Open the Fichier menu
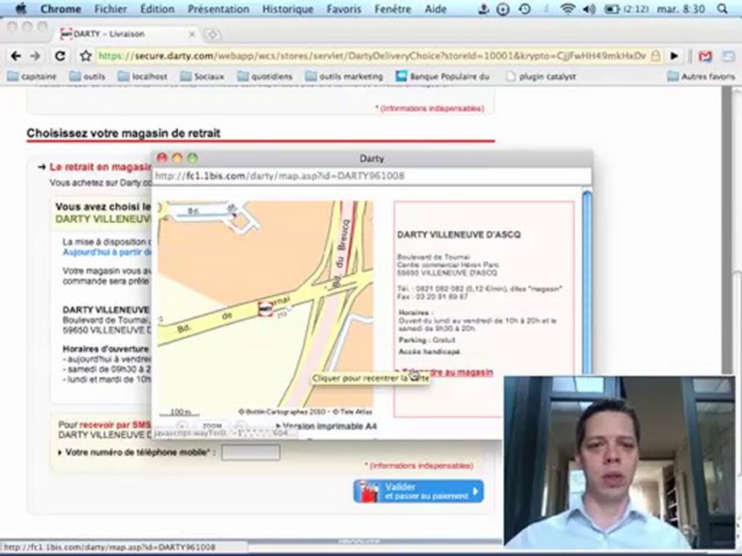 (x=111, y=9)
